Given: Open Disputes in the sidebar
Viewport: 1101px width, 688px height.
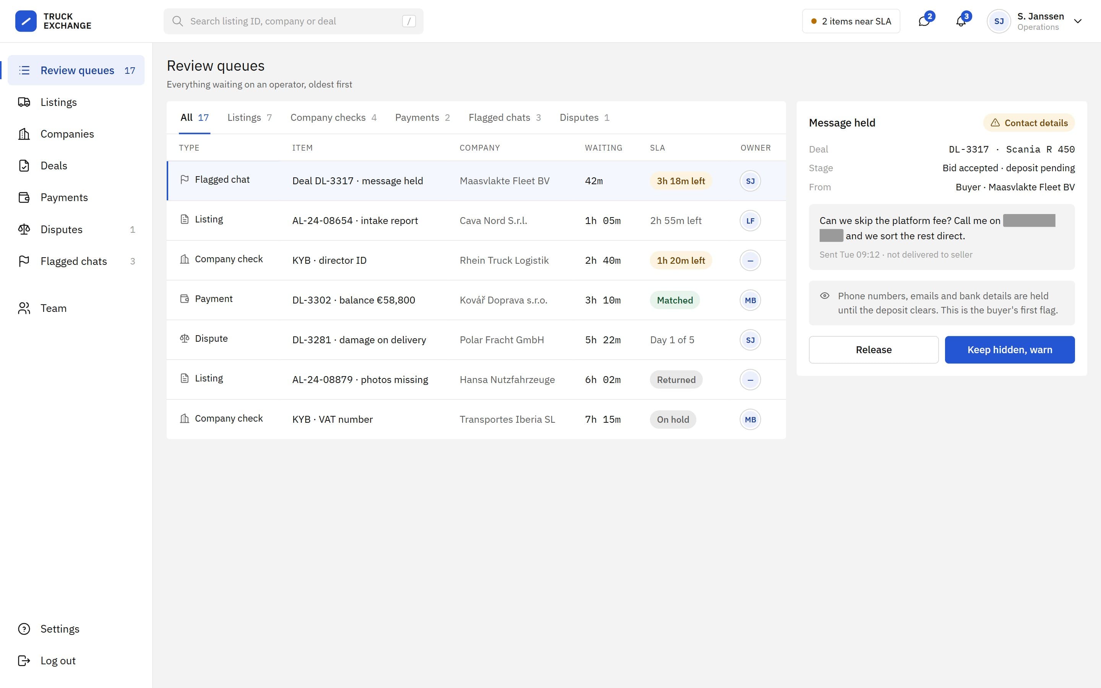Looking at the screenshot, I should click(x=76, y=229).
